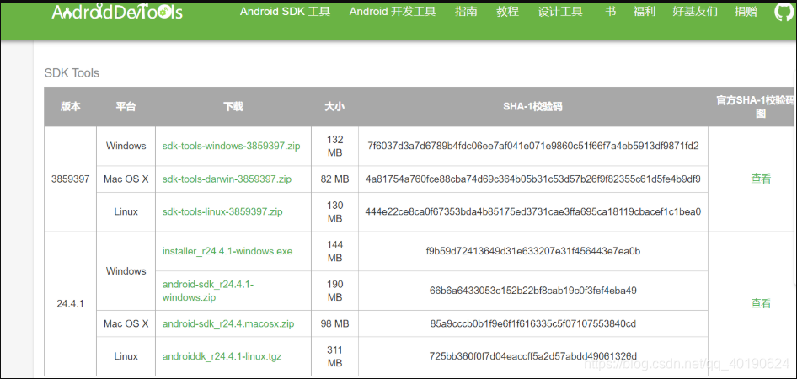797x379 pixels.
Task: Select SHA-1 725bb360f0f7d04eaccff5a2d57abdd49061326d
Action: (x=533, y=356)
